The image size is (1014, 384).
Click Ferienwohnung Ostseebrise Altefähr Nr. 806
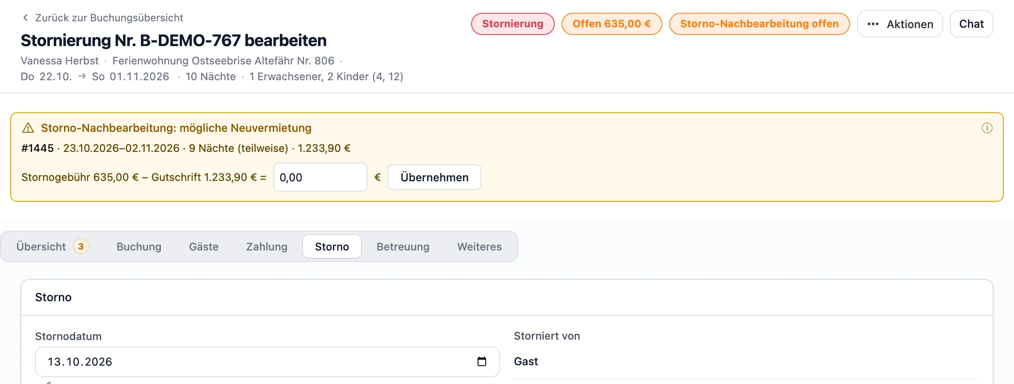pyautogui.click(x=223, y=61)
